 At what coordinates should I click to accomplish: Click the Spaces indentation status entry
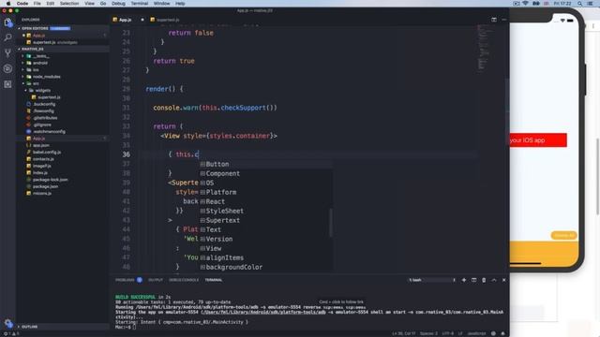point(428,334)
